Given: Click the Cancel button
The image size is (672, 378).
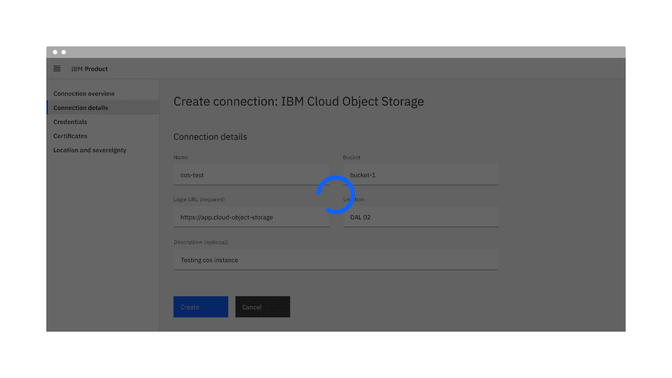Looking at the screenshot, I should (262, 306).
